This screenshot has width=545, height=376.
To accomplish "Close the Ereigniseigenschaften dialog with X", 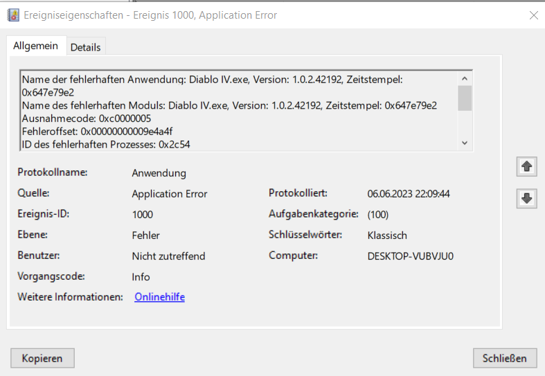I will click(533, 15).
